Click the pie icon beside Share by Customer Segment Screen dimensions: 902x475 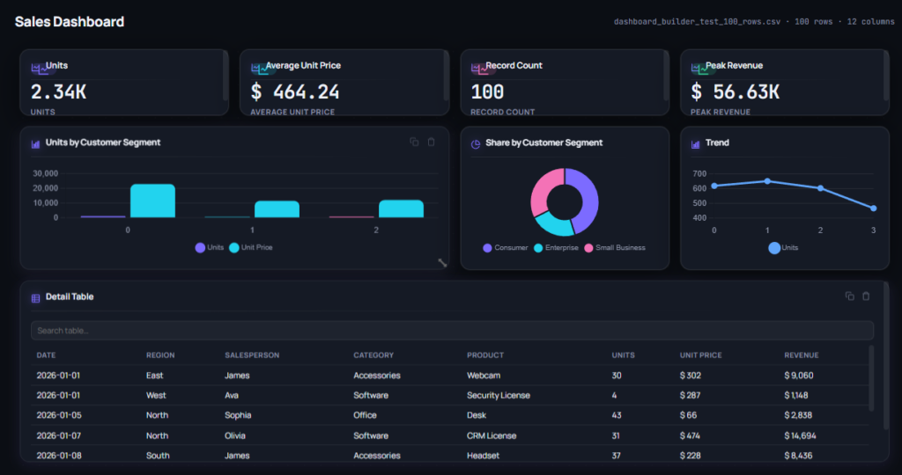(476, 144)
